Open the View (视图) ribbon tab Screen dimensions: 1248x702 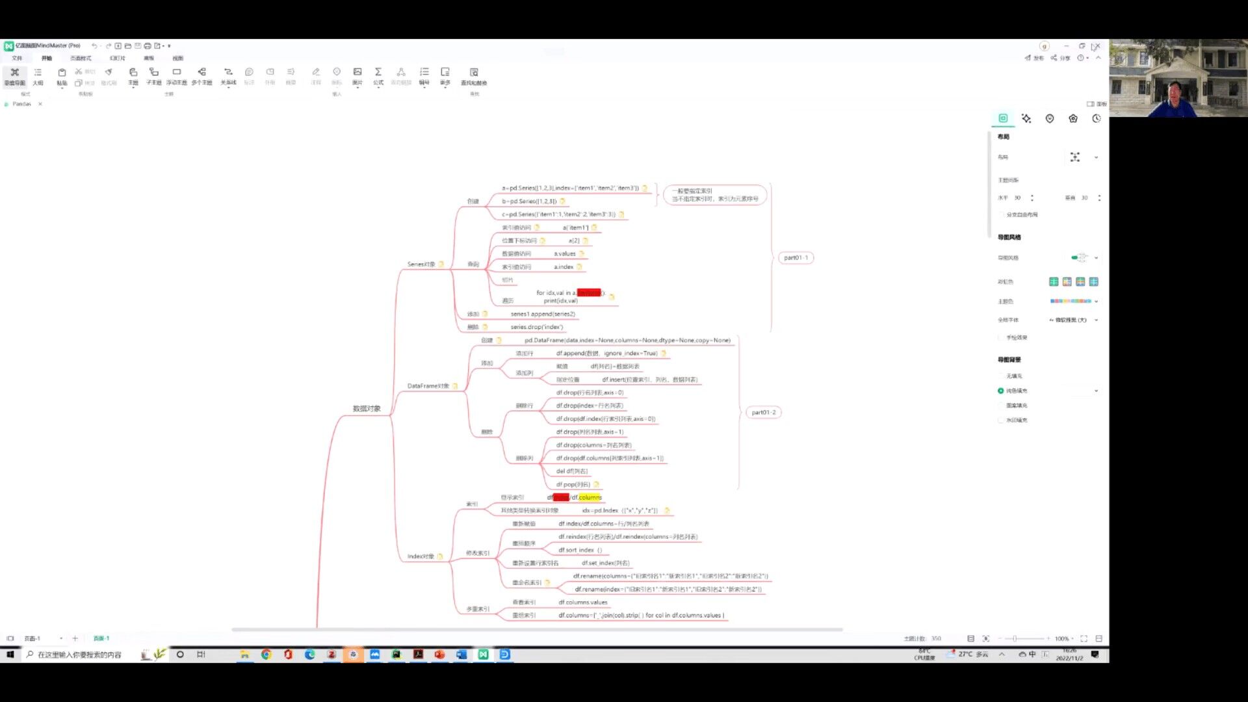coord(177,58)
